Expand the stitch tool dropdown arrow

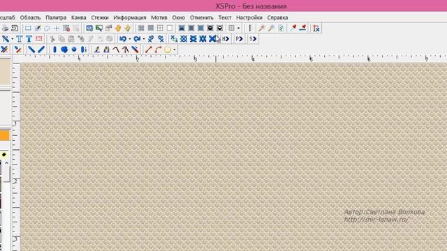pos(13,39)
